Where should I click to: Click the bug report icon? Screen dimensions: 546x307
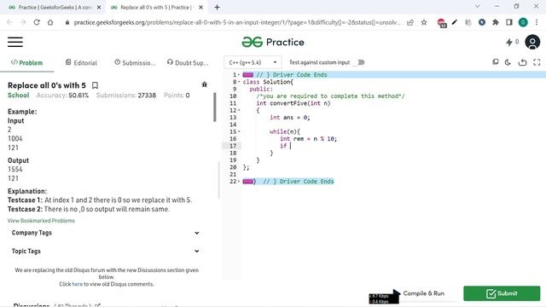coord(205,84)
